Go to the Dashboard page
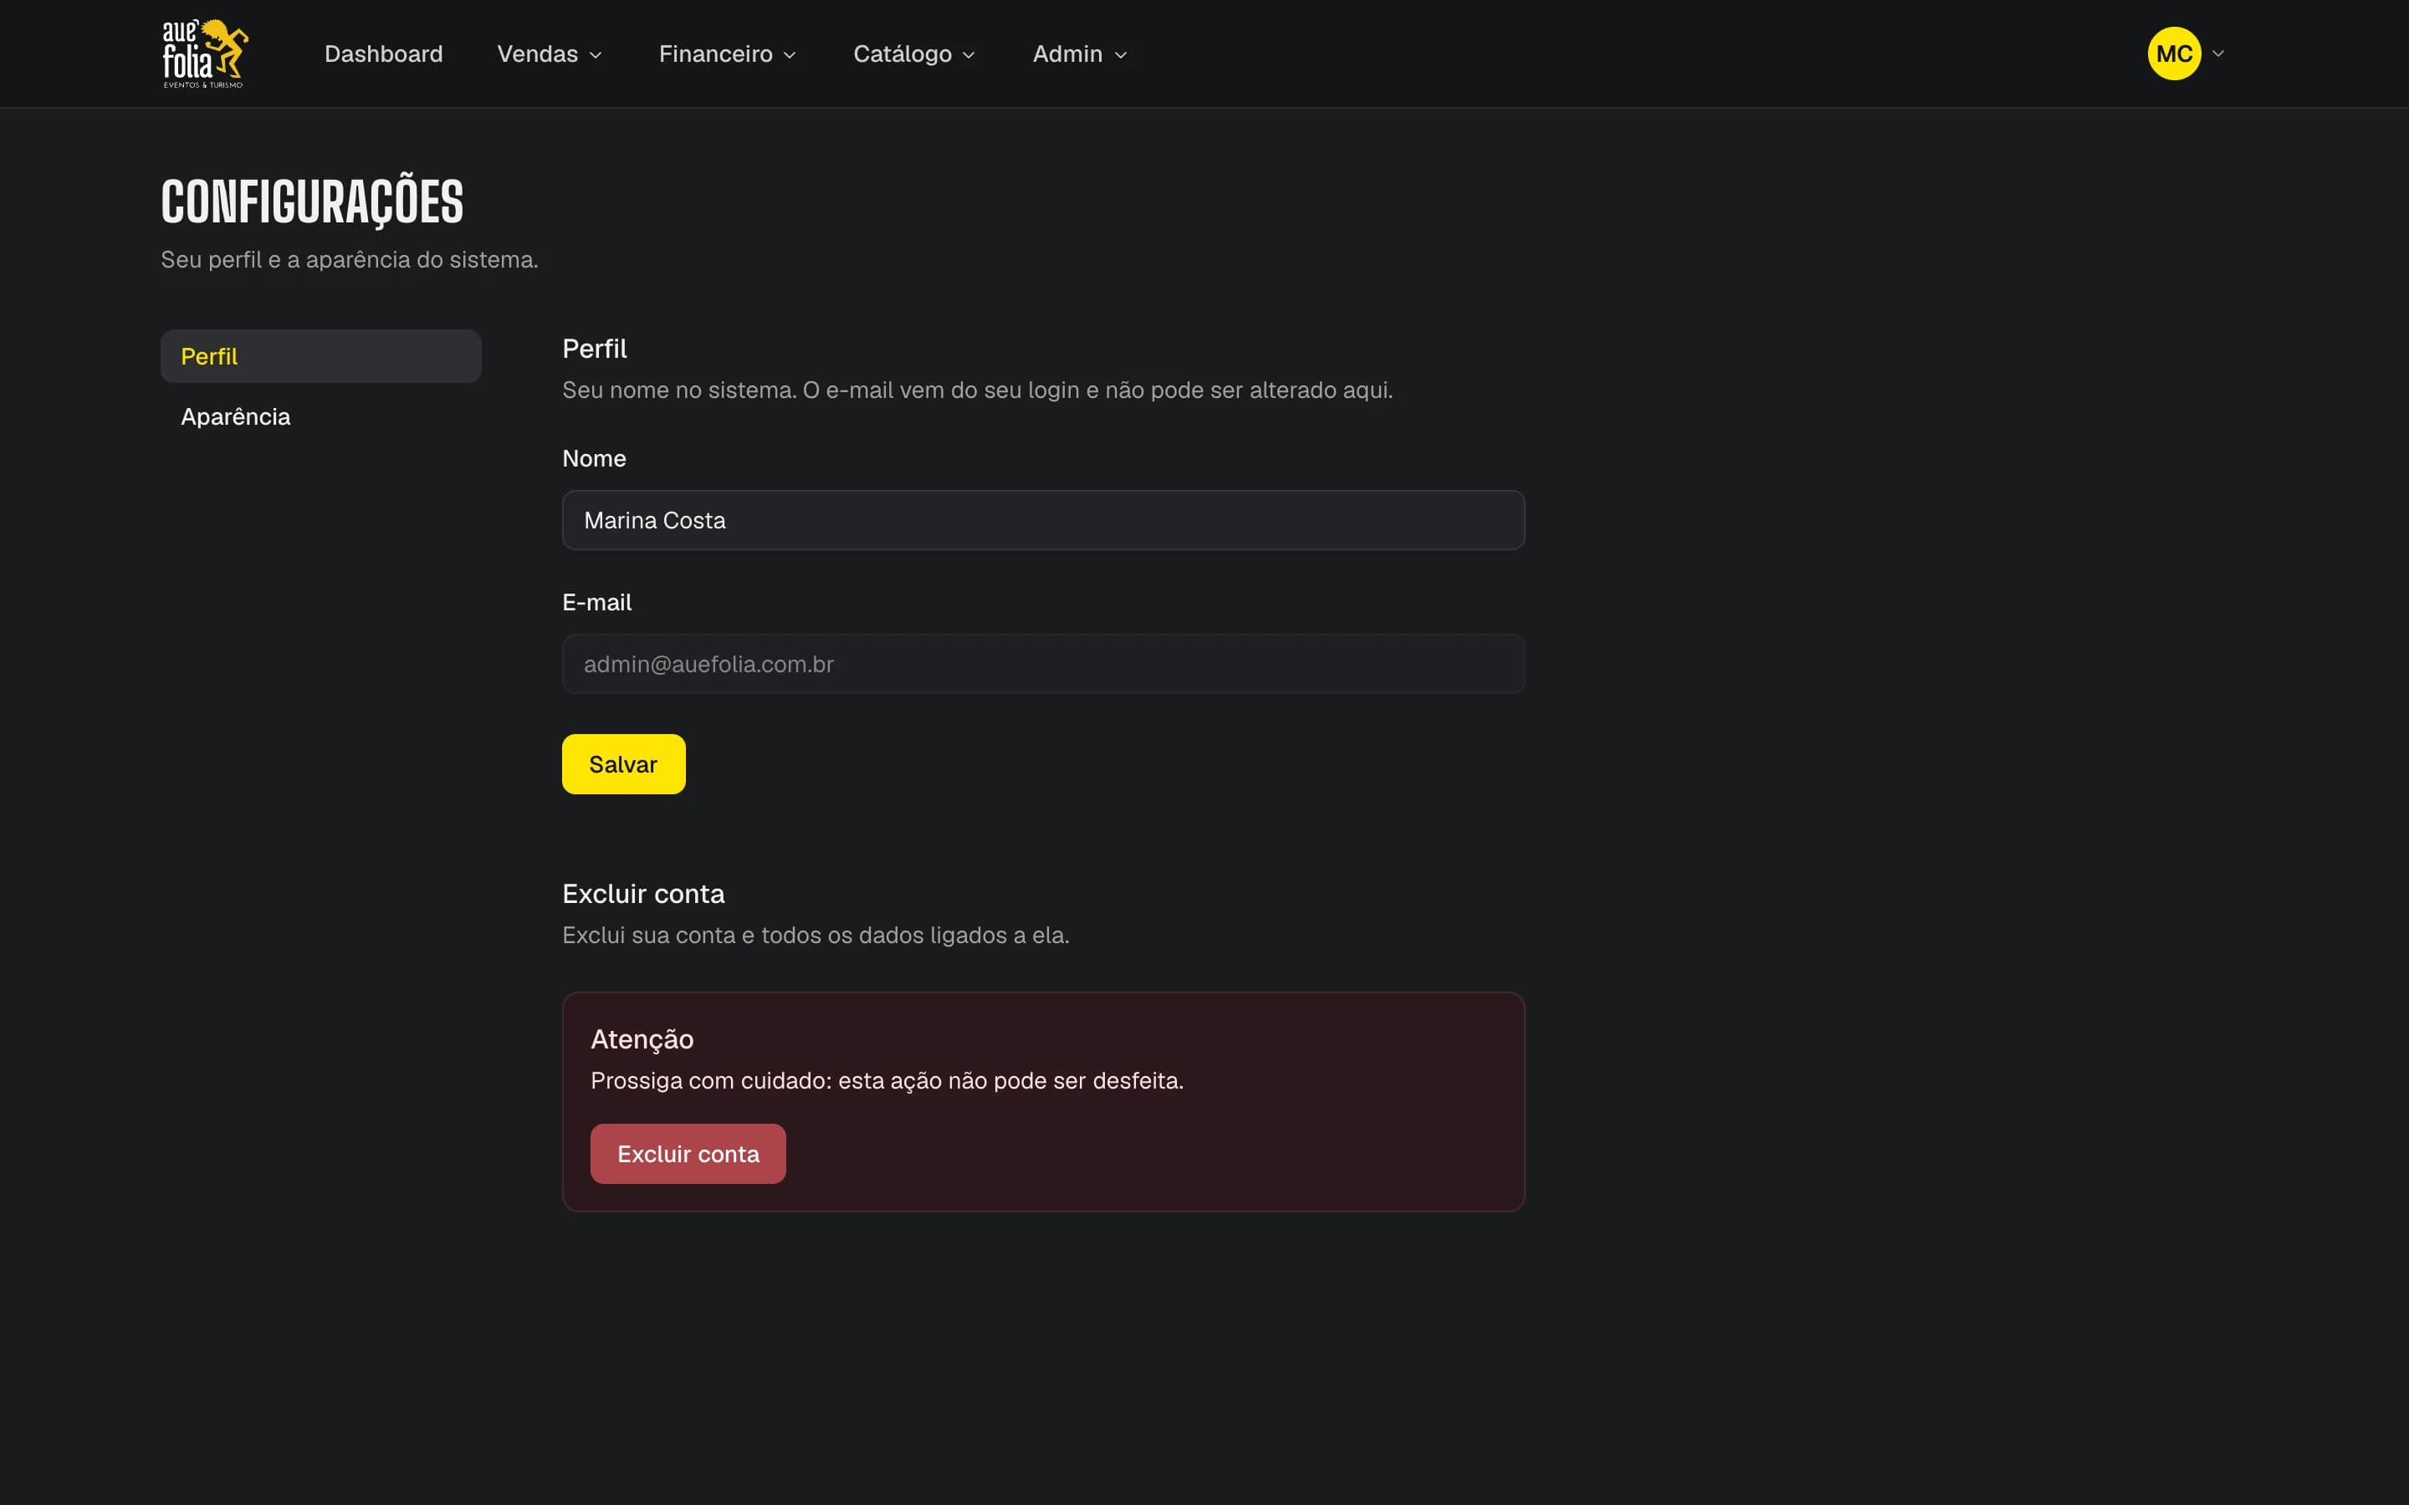The width and height of the screenshot is (2409, 1505). point(383,54)
